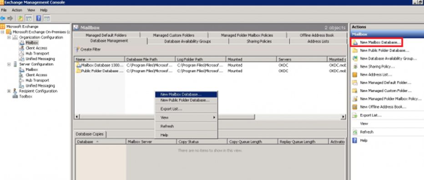
Task: Click the Microsoft Exchange root node icon
Action: point(3,26)
